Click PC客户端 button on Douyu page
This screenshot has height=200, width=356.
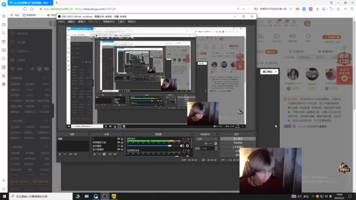(x=332, y=37)
